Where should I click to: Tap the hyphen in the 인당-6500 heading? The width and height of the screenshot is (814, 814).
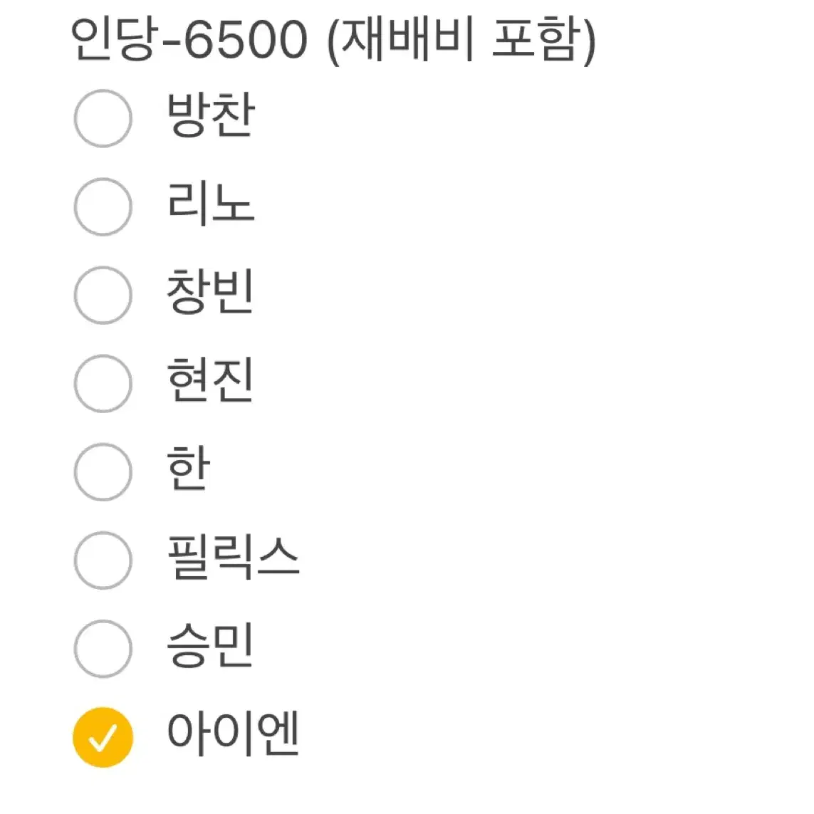[171, 41]
